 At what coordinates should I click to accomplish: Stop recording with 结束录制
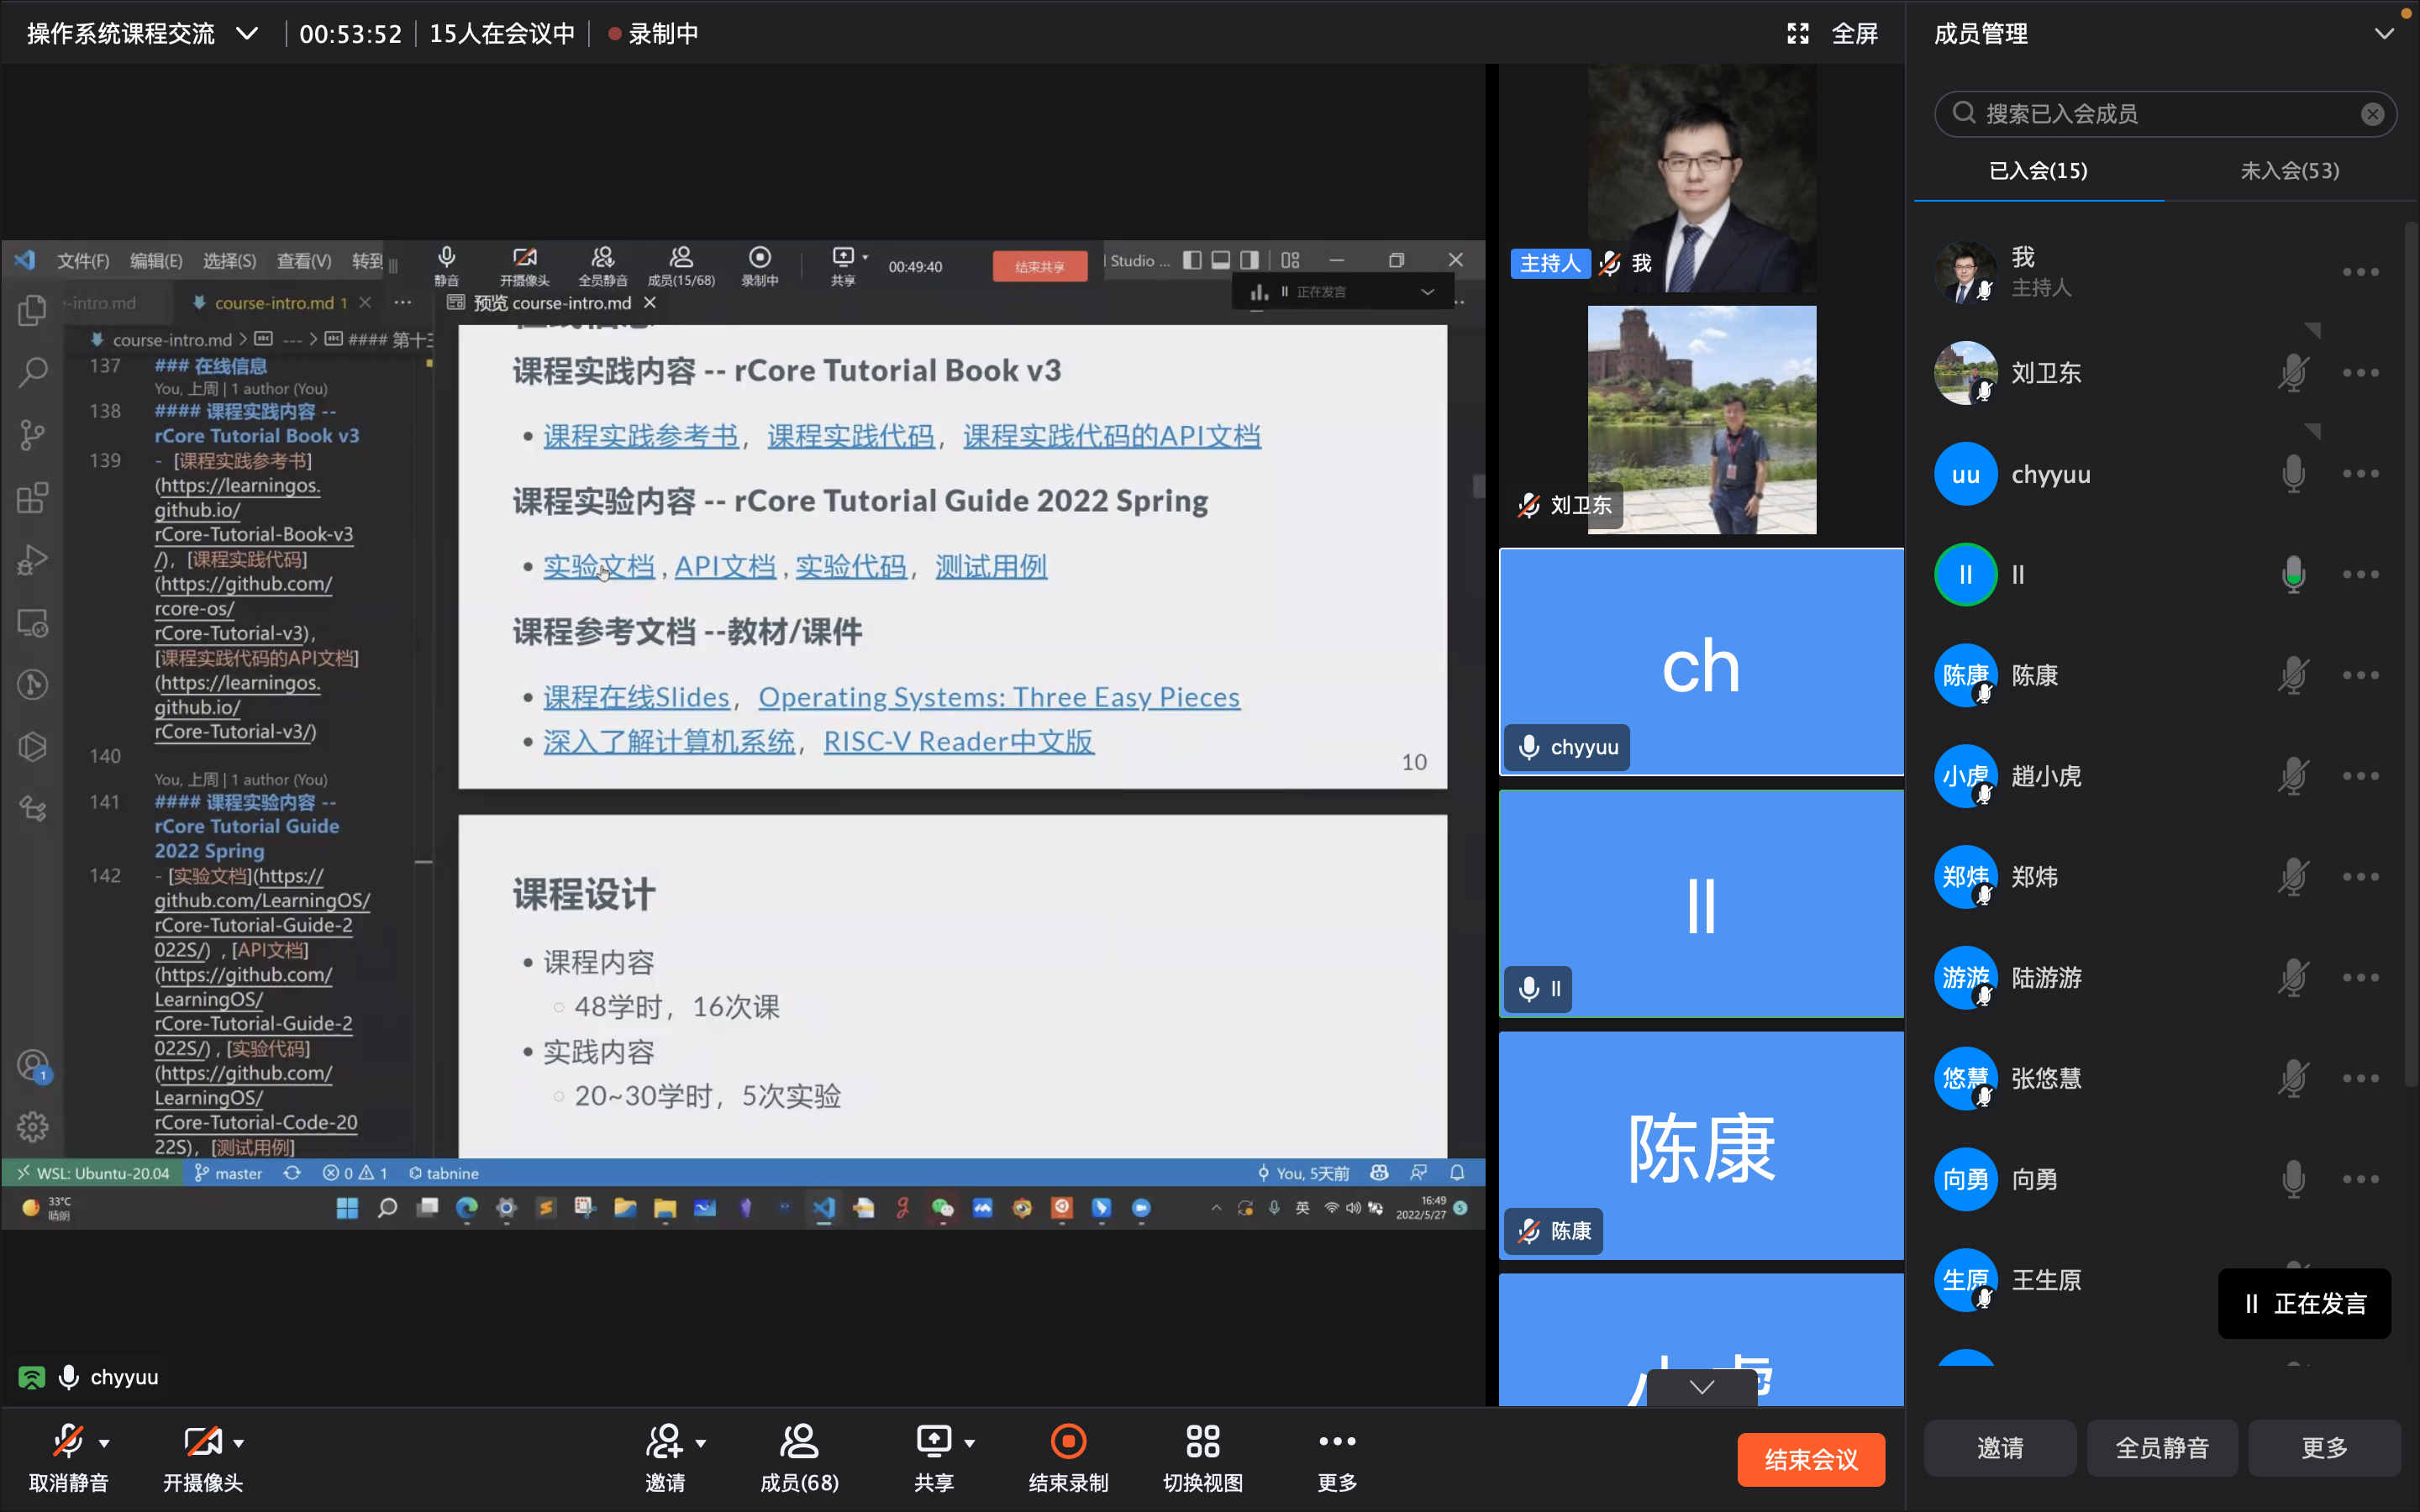[x=1068, y=1457]
